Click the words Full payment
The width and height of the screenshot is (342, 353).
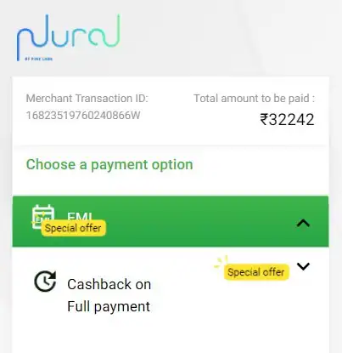coord(109,307)
